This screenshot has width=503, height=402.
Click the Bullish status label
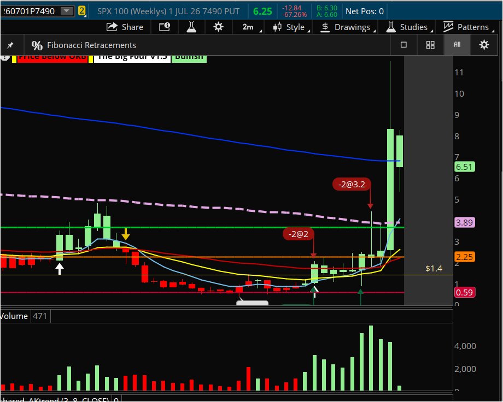click(x=189, y=58)
